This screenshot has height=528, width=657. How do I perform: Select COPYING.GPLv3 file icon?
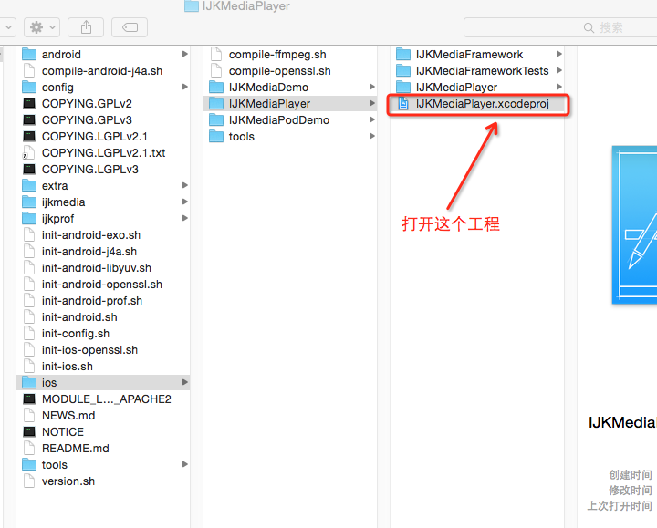(29, 119)
